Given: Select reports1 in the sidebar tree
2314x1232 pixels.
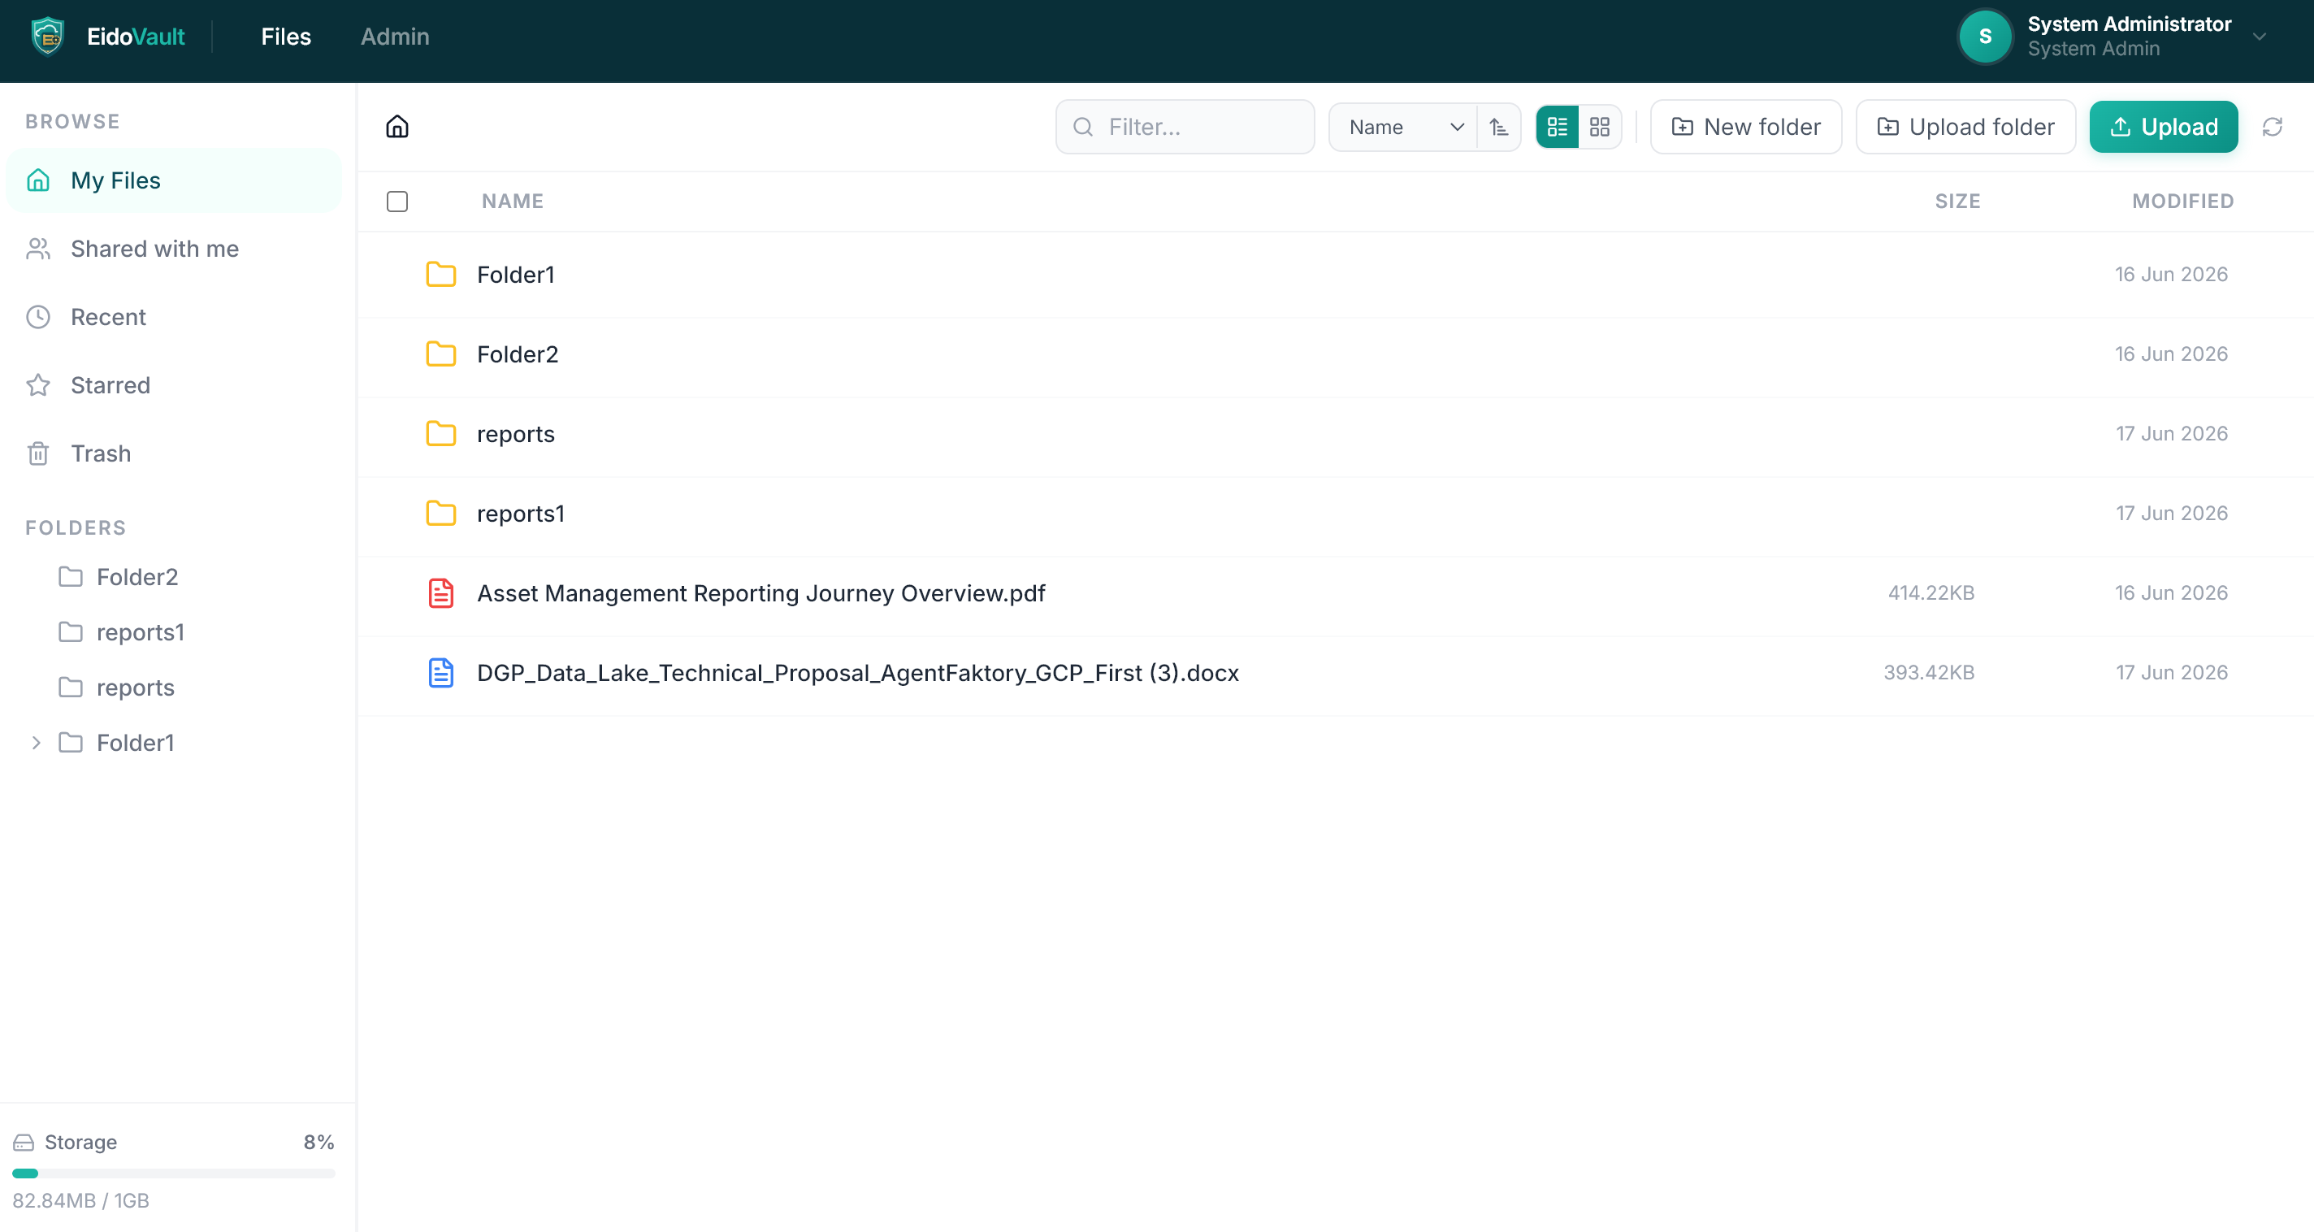Looking at the screenshot, I should [x=140, y=632].
